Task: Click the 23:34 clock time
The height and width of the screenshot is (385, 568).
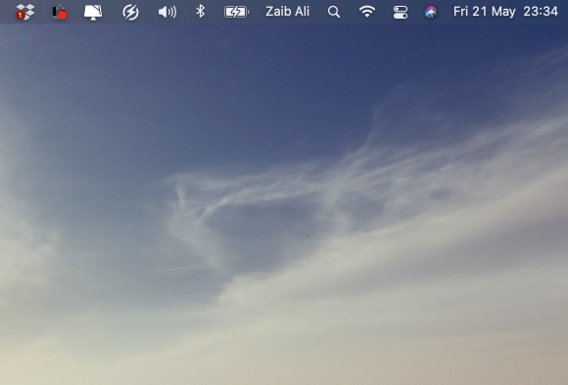Action: pos(541,12)
